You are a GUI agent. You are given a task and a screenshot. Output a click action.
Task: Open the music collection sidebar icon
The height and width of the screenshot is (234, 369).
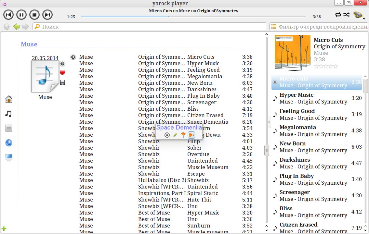tap(9, 114)
